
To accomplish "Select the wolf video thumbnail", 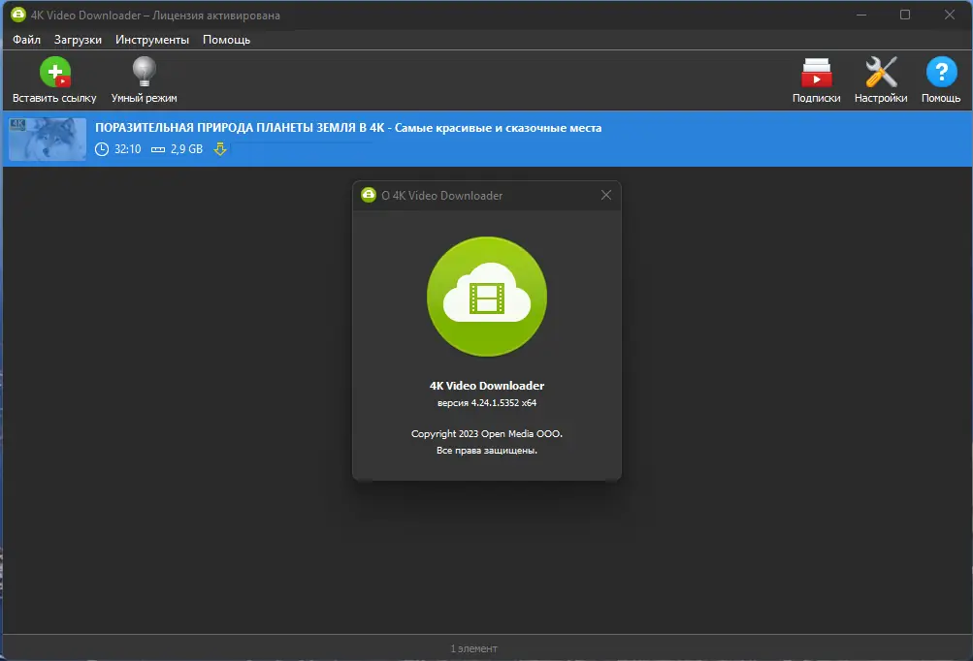I will [47, 139].
